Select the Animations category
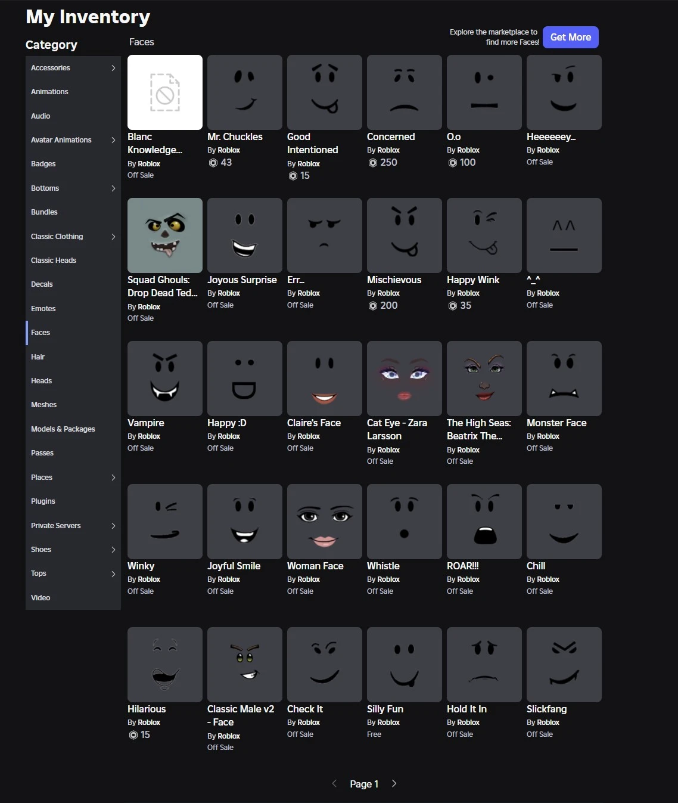Image resolution: width=678 pixels, height=803 pixels. (73, 92)
